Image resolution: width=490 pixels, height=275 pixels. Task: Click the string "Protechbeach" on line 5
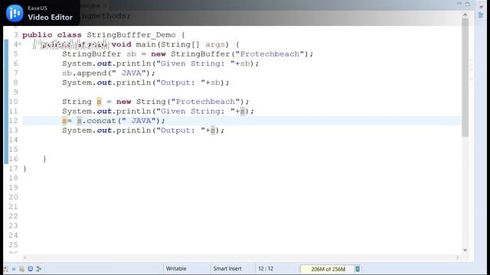point(269,54)
